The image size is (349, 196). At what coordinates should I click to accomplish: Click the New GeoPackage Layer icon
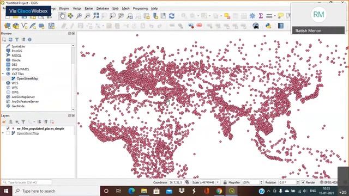click(x=16, y=26)
